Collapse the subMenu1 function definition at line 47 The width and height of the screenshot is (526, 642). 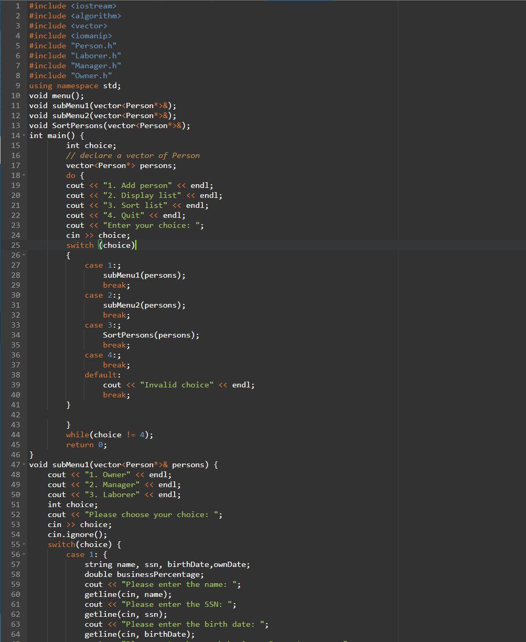coord(24,465)
